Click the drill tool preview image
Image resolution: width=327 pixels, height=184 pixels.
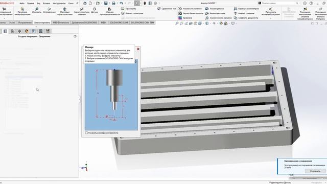111,97
